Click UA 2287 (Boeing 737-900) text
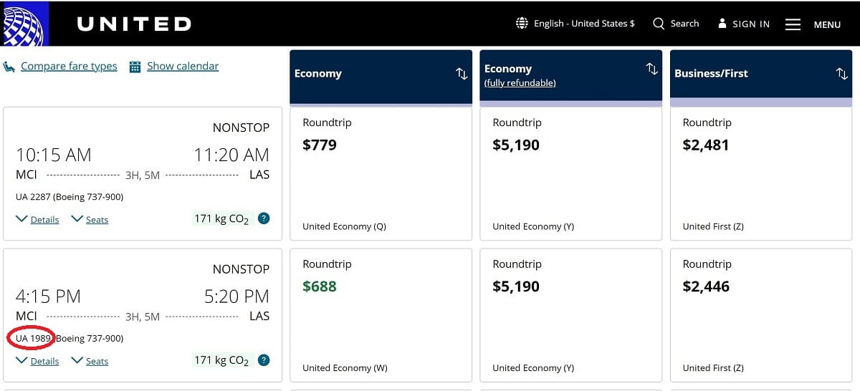 click(70, 196)
